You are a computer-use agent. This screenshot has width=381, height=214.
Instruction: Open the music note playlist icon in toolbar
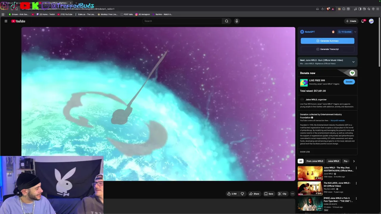coord(355,9)
